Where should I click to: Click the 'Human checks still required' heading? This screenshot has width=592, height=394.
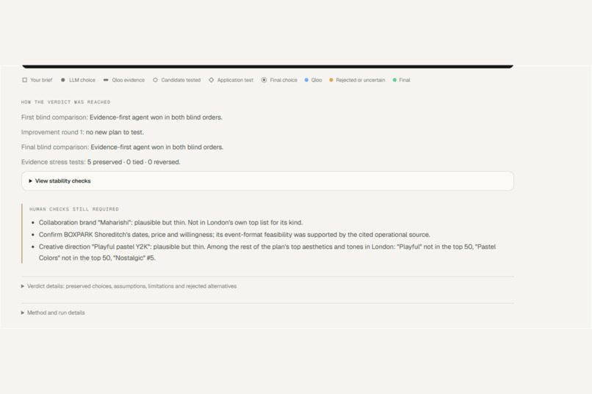coord(74,209)
